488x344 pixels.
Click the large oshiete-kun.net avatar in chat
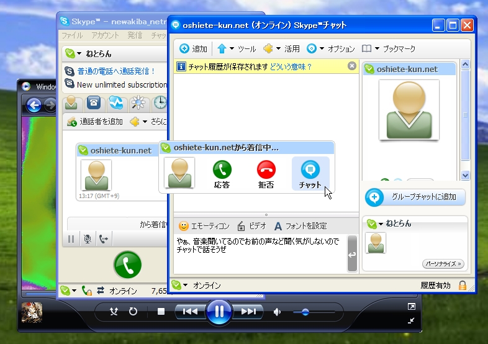click(409, 110)
